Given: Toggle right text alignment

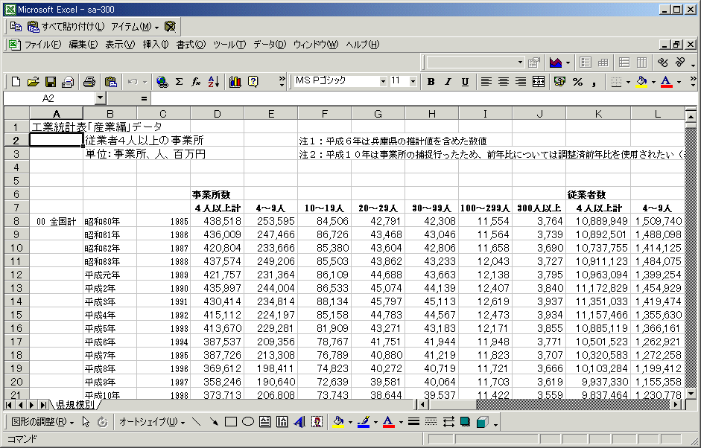Looking at the screenshot, I should pyautogui.click(x=521, y=82).
